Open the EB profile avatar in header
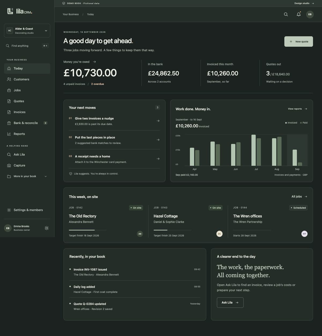322x336 pixels. point(310,14)
